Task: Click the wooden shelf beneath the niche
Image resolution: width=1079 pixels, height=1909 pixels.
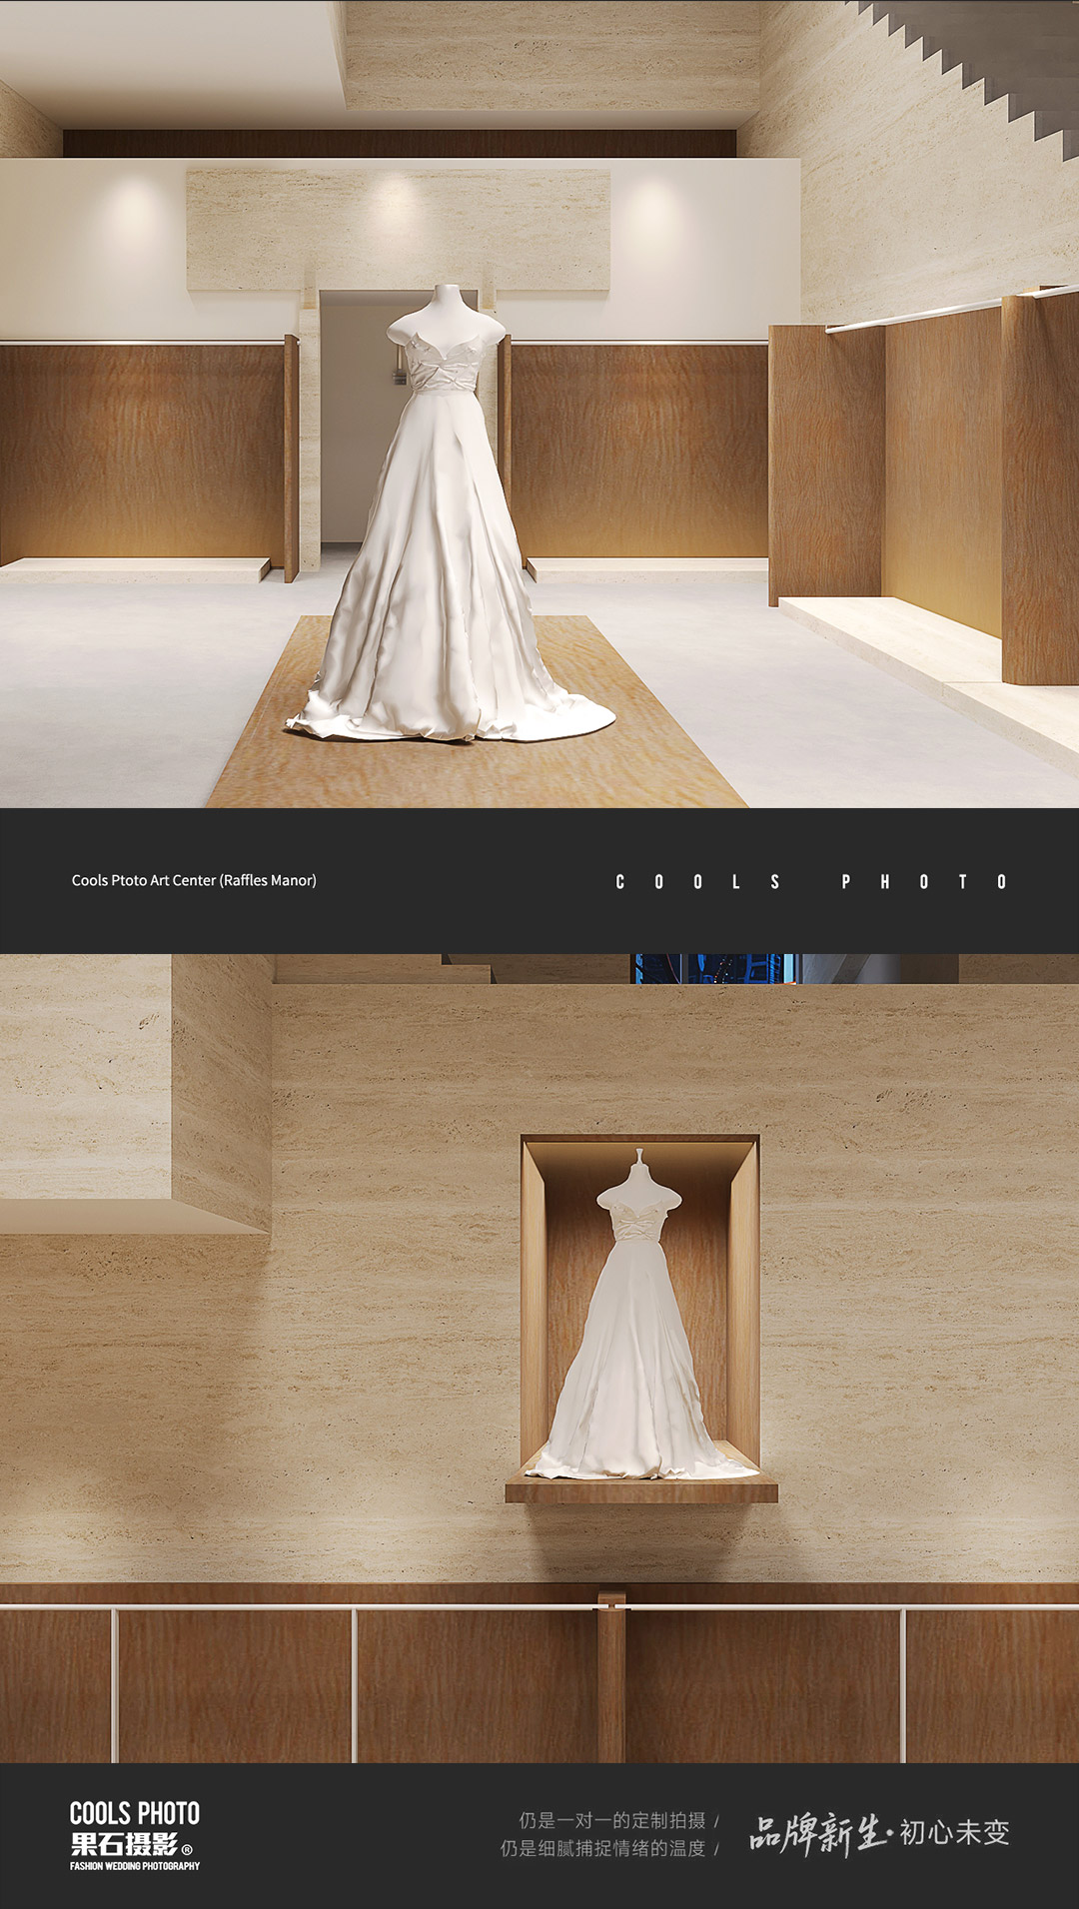Action: (x=640, y=1491)
